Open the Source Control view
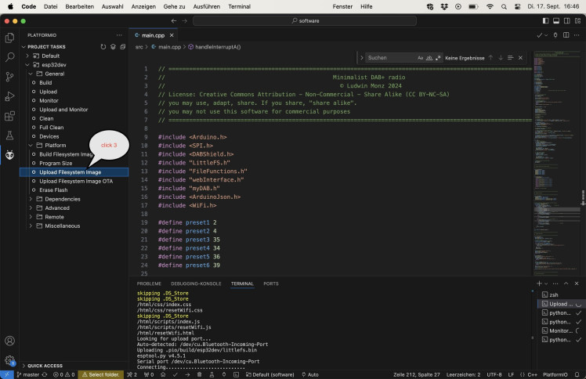The width and height of the screenshot is (586, 379). (9, 77)
